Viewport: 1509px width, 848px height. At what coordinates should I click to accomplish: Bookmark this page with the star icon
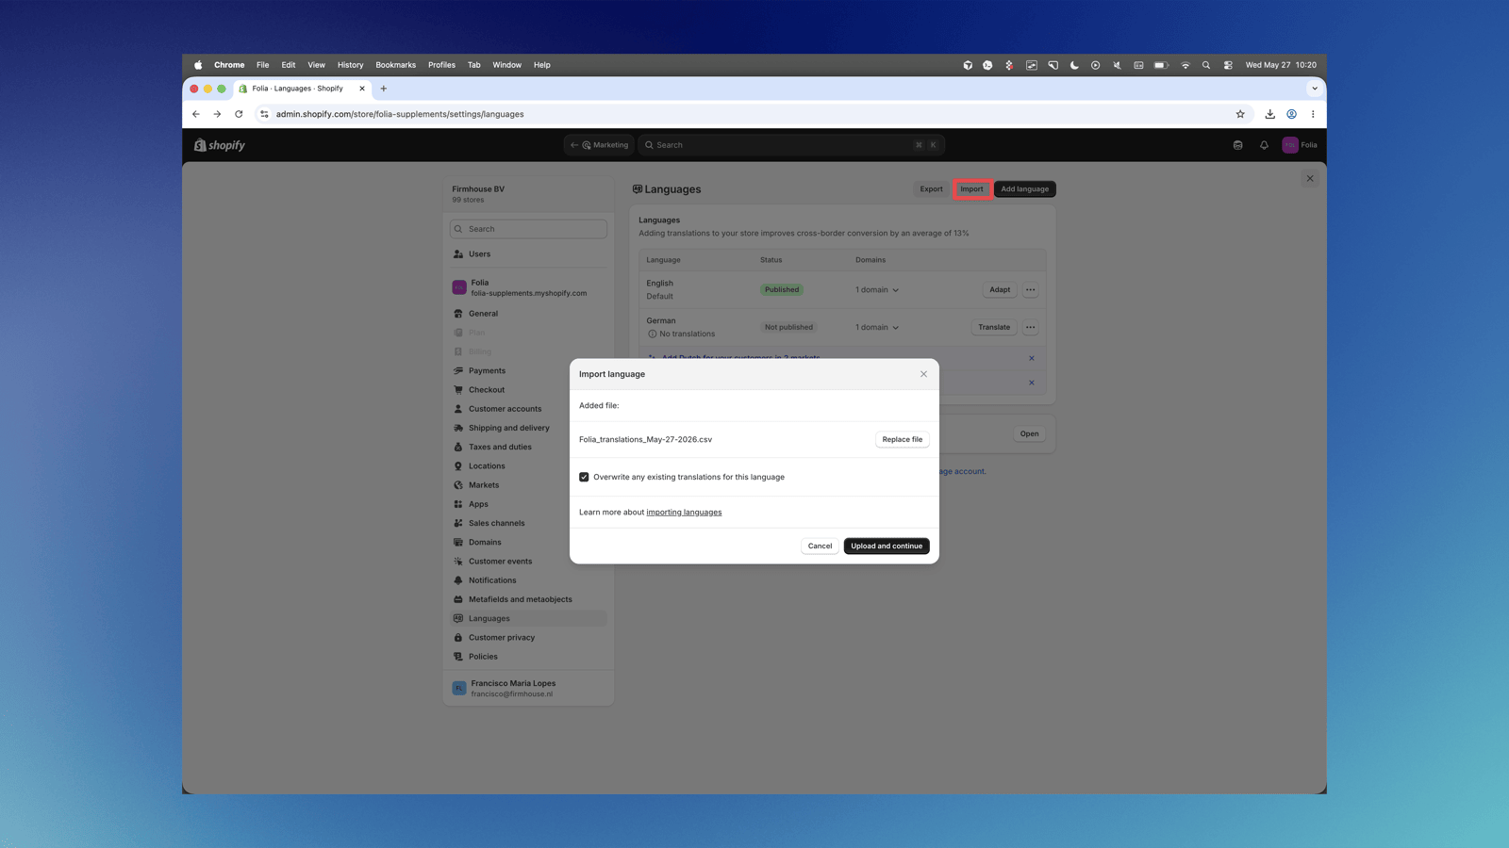coord(1240,114)
